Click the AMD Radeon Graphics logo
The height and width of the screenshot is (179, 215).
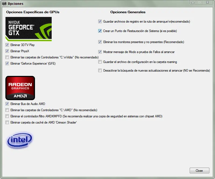(20, 88)
